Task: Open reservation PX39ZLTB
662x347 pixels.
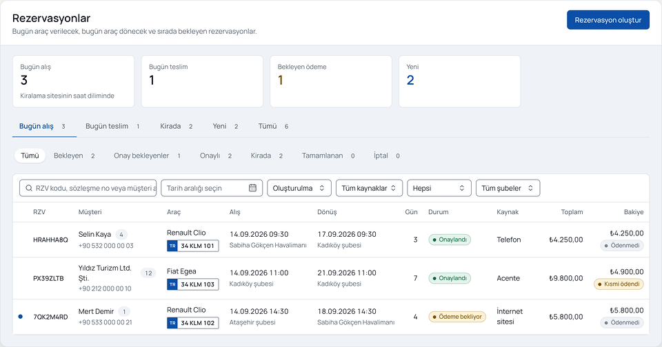Action: coord(48,278)
